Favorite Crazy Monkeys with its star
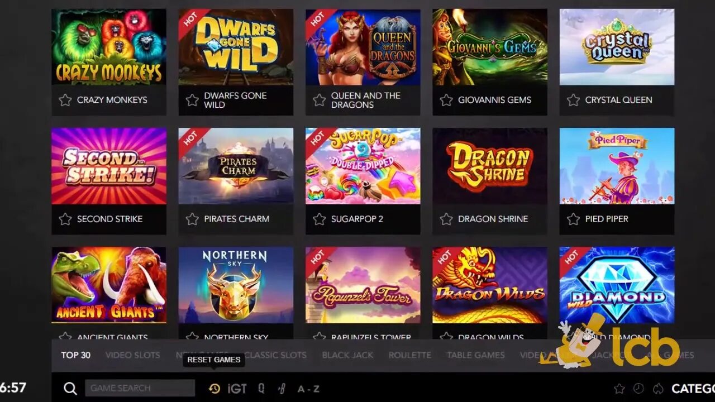 65,100
